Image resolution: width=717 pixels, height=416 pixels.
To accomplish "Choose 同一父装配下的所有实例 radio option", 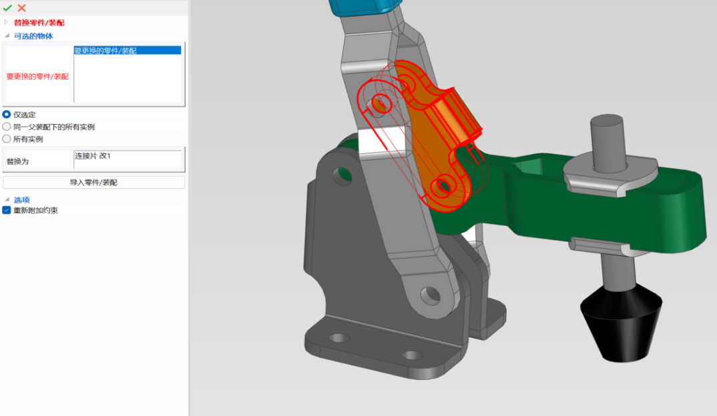I will click(7, 127).
